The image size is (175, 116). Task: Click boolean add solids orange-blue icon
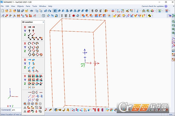point(83,16)
